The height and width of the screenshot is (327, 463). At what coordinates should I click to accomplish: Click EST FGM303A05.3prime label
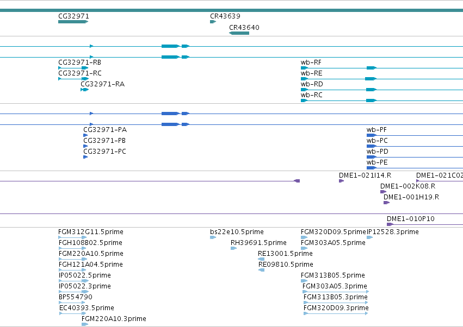(335, 287)
